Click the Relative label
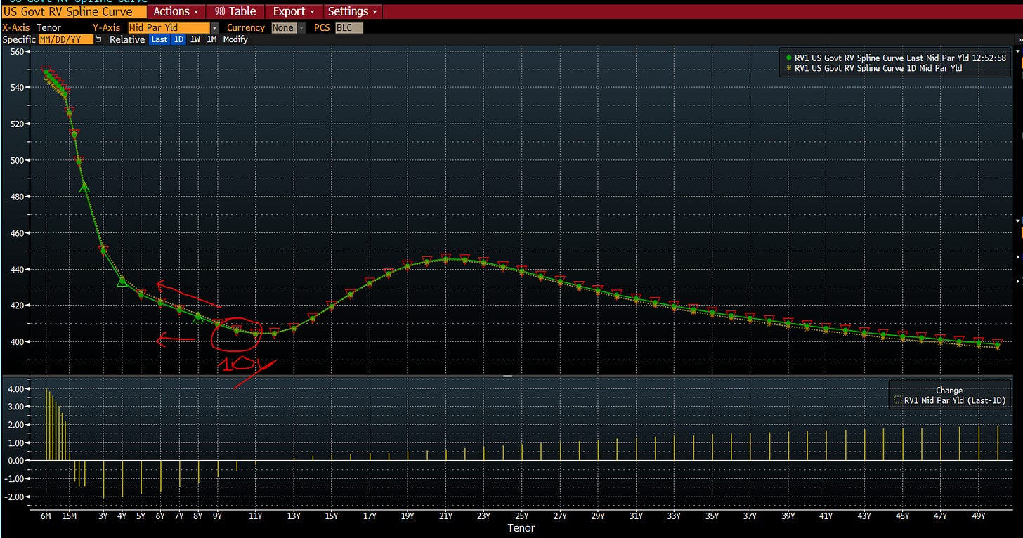 [127, 39]
